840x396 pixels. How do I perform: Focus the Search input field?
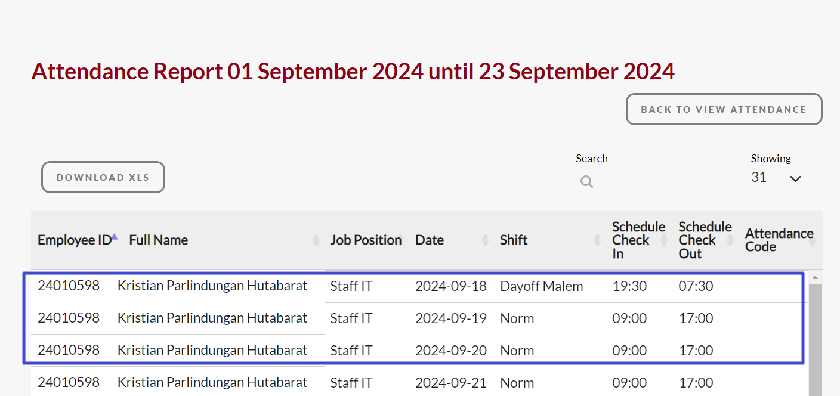(x=662, y=182)
